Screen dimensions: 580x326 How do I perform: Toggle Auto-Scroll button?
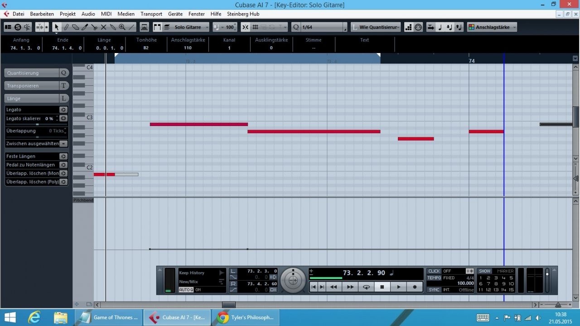[x=39, y=27]
